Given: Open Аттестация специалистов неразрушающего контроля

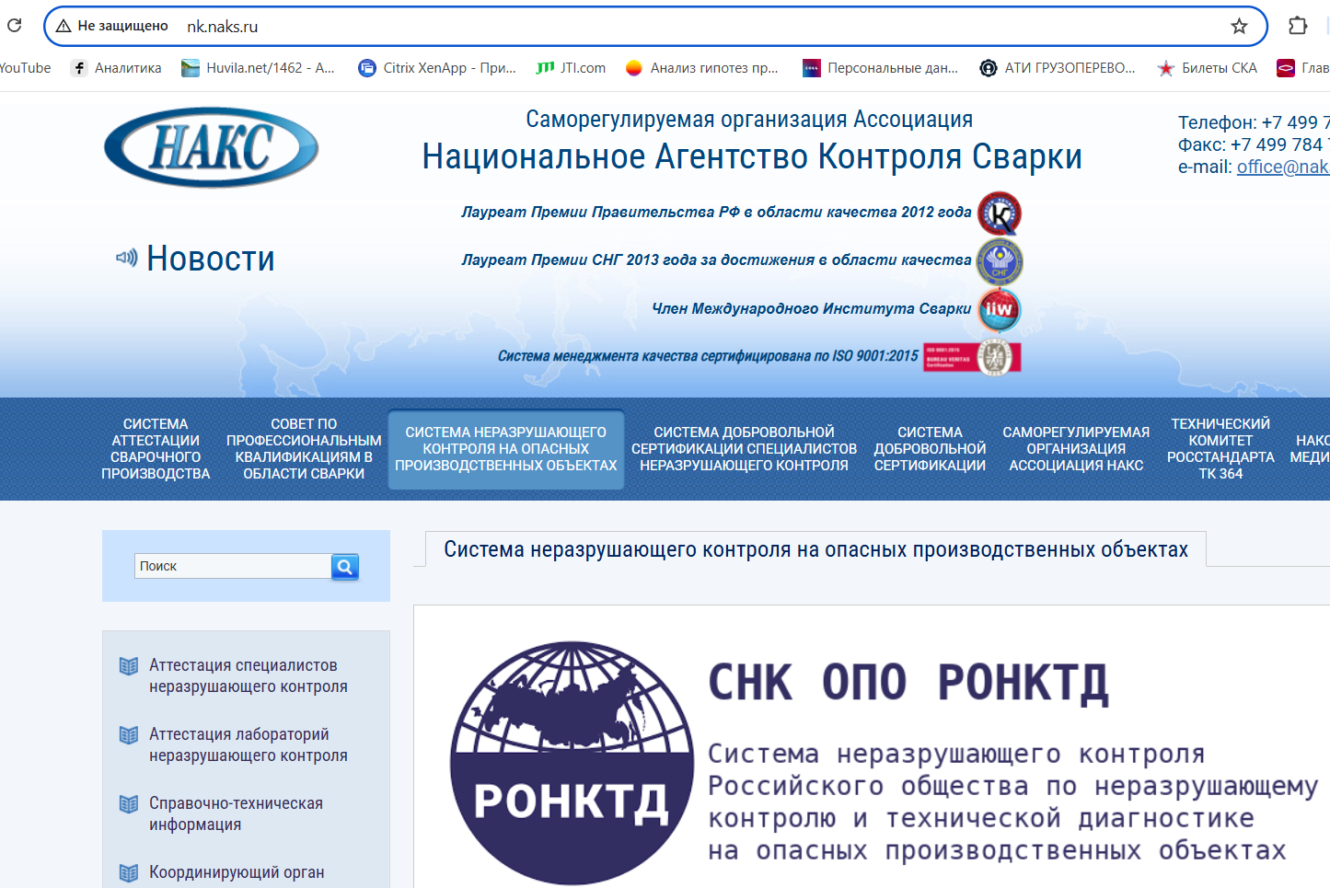Looking at the screenshot, I should (248, 675).
